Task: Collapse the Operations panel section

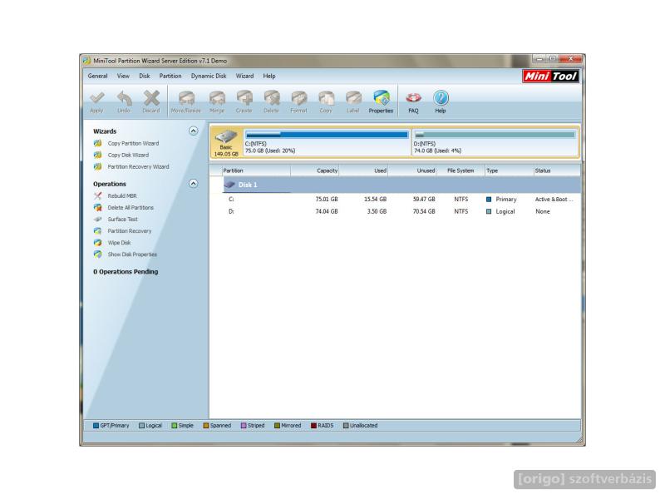Action: pyautogui.click(x=194, y=183)
